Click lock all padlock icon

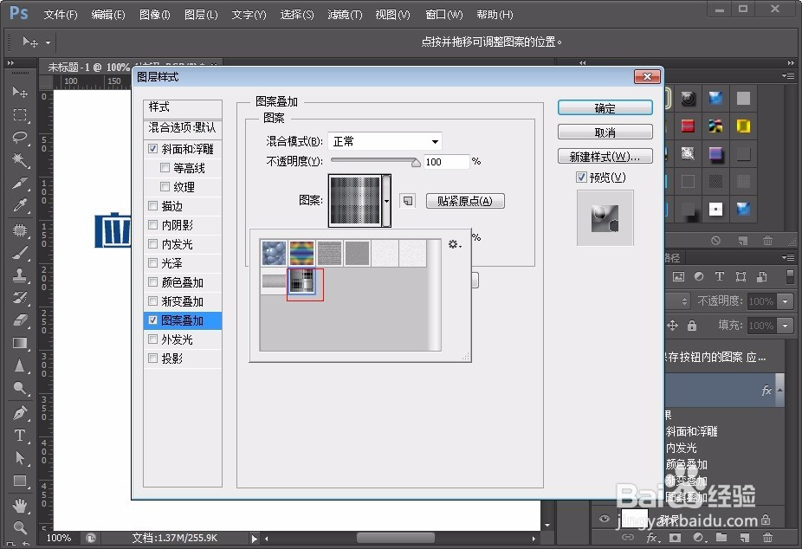pyautogui.click(x=691, y=325)
